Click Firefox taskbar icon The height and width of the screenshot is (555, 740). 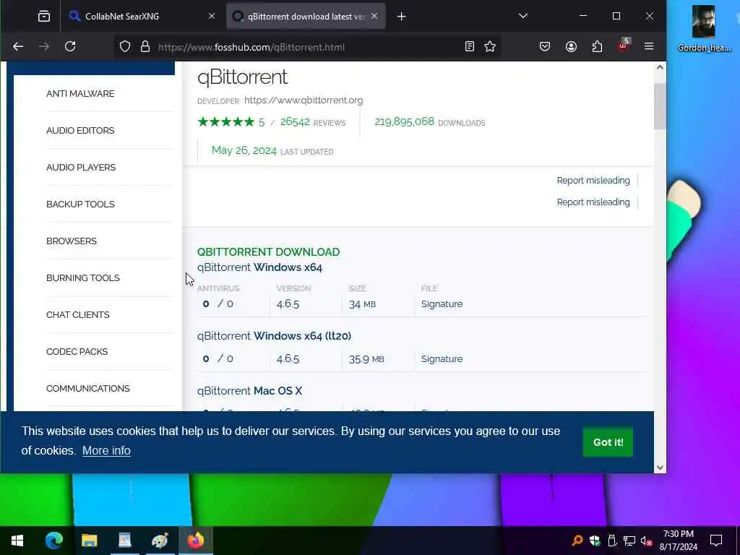click(195, 541)
